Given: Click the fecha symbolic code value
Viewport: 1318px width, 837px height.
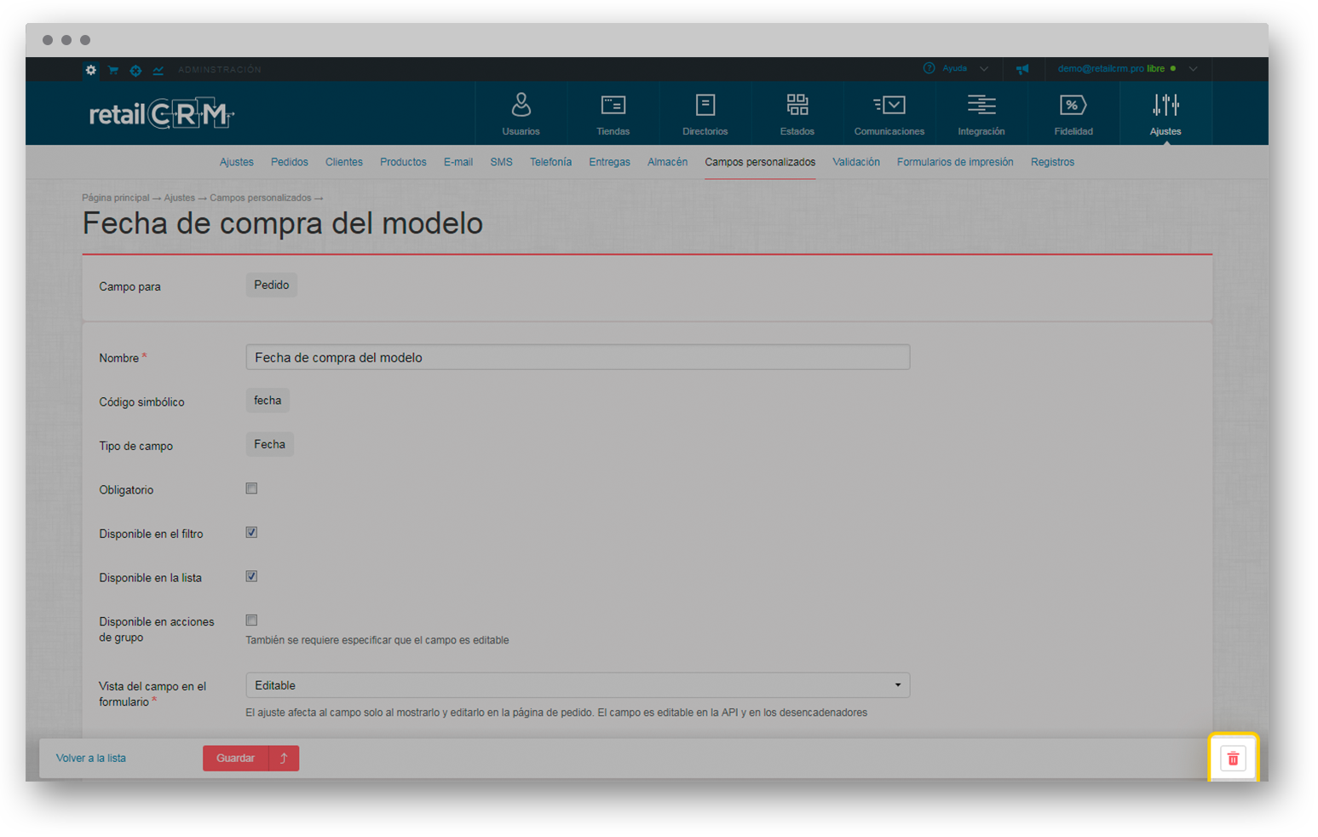Looking at the screenshot, I should click(x=268, y=401).
